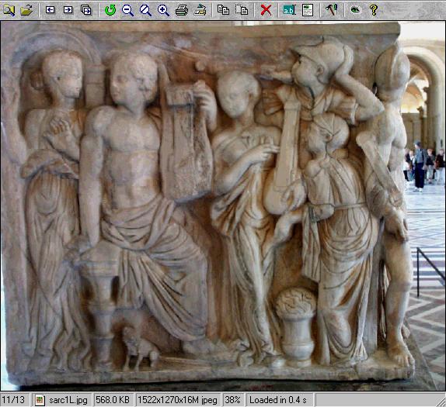Reset zoom with the plain magnifier icon
The height and width of the screenshot is (407, 446).
pos(145,10)
